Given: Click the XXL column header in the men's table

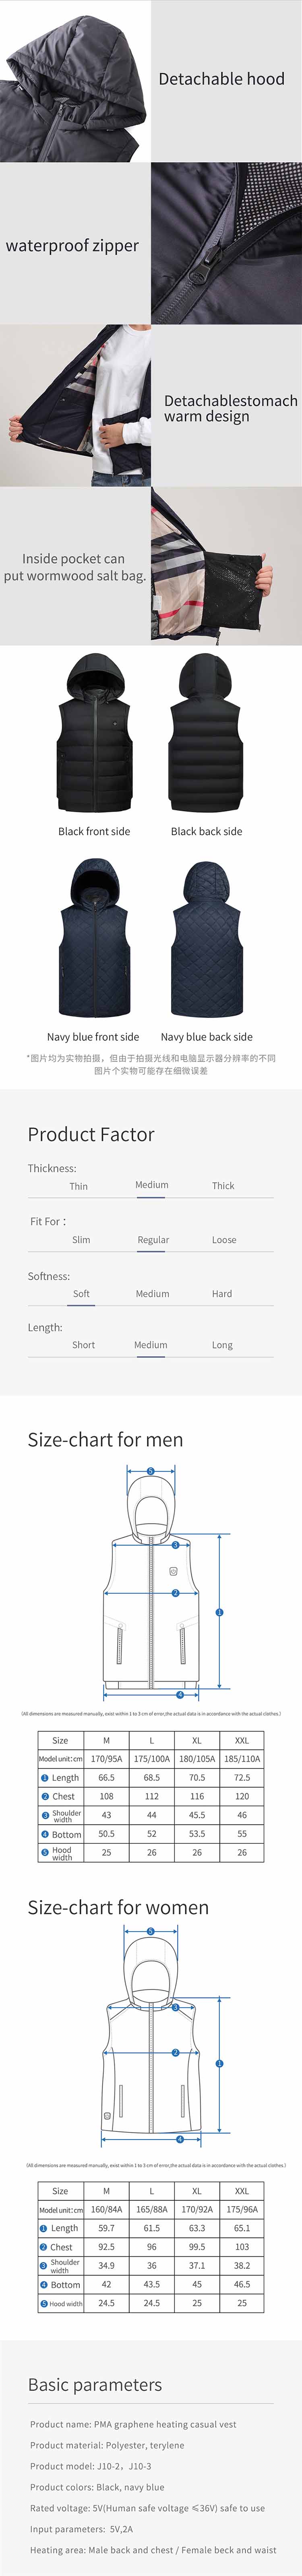Looking at the screenshot, I should pos(242,1740).
